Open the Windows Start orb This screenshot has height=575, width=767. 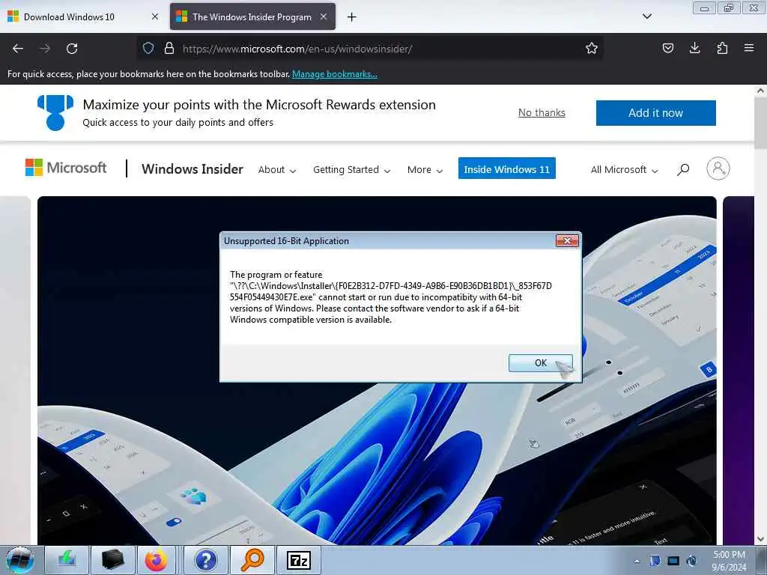pyautogui.click(x=20, y=560)
